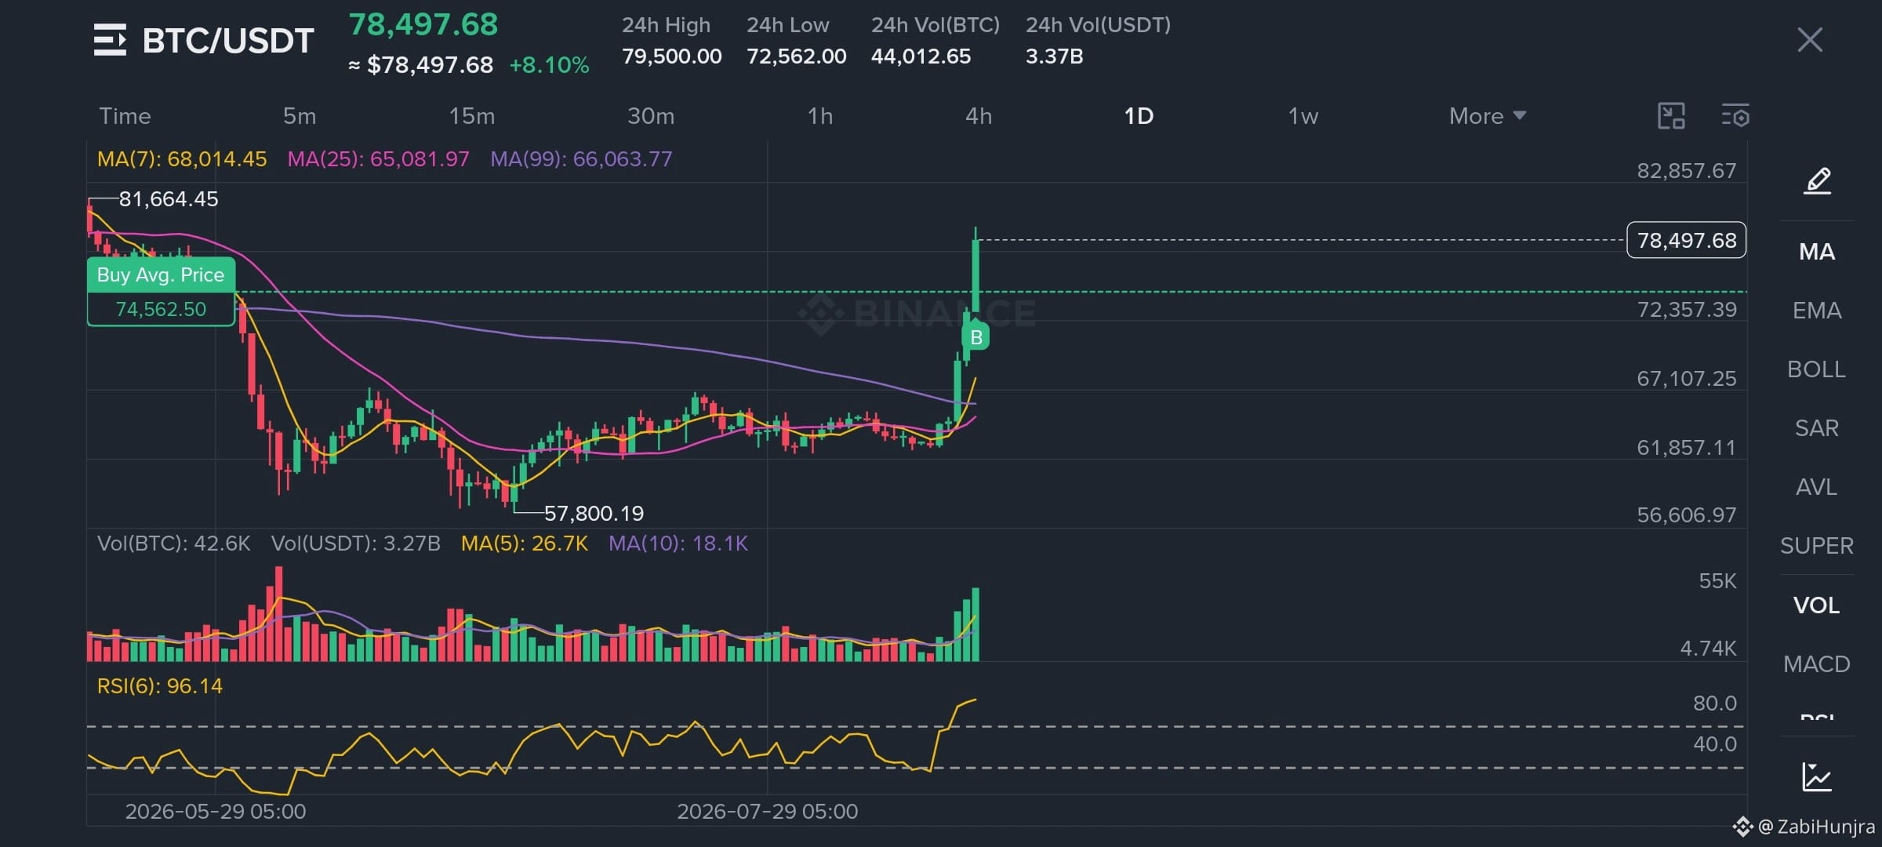Viewport: 1882px width, 847px height.
Task: Select the 4h timeframe
Action: click(x=979, y=116)
